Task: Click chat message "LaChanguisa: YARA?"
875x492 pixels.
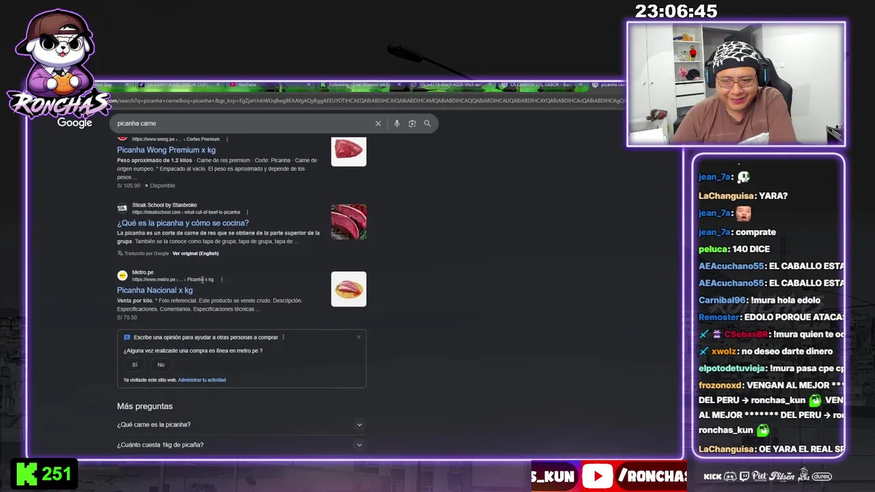Action: pyautogui.click(x=743, y=196)
